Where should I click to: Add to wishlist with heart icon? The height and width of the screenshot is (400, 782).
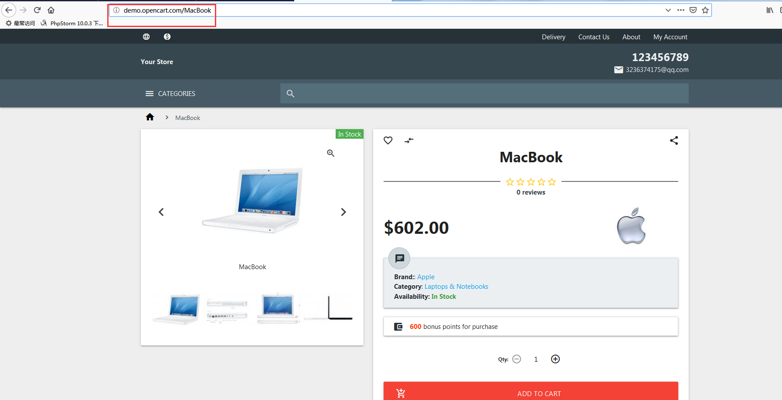[388, 140]
